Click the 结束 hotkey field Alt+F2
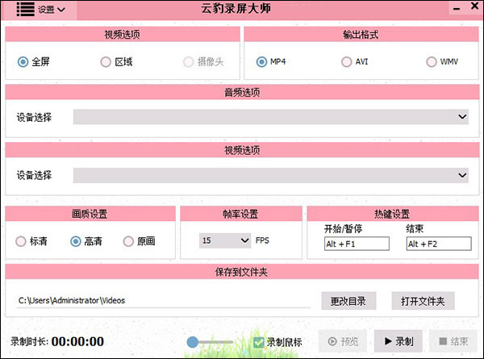 click(x=439, y=244)
